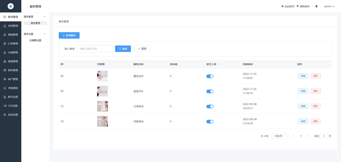Screen dimensions: 341x162
Task: Click the 前往 page number input
Action: (324, 136)
